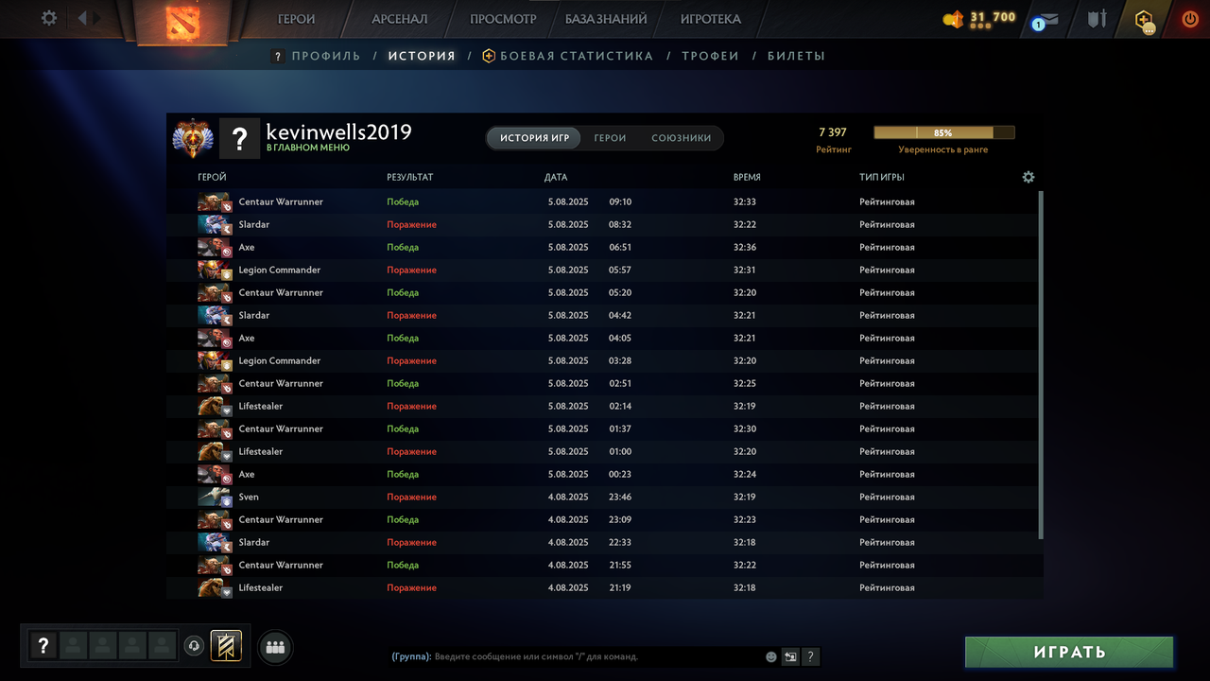The width and height of the screenshot is (1210, 681).
Task: Open the Просмотр top menu
Action: 503,19
